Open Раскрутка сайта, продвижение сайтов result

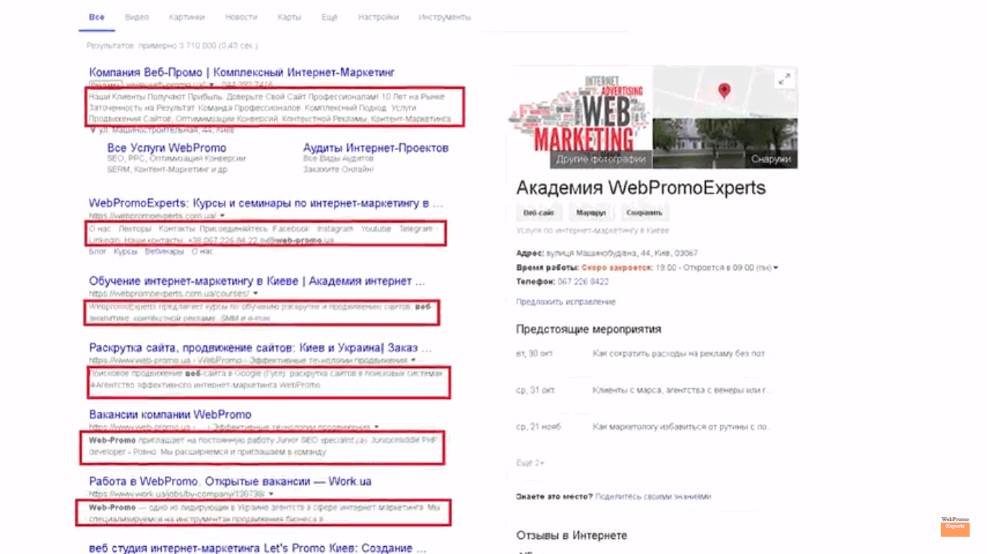coord(261,348)
